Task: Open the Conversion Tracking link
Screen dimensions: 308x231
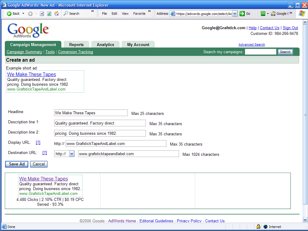Action: coord(75,52)
